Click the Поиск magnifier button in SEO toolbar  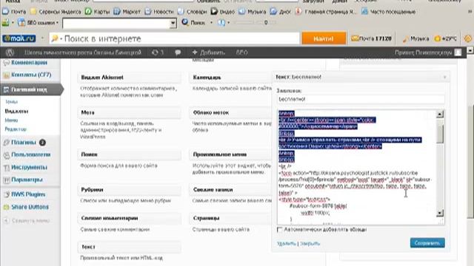click(193, 23)
